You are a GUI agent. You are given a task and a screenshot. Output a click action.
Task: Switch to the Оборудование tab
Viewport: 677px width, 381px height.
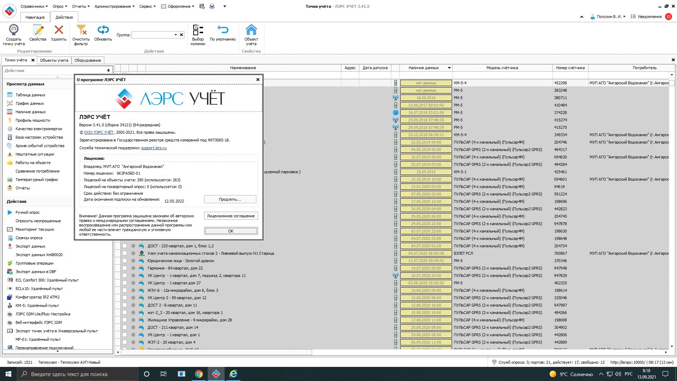click(88, 60)
